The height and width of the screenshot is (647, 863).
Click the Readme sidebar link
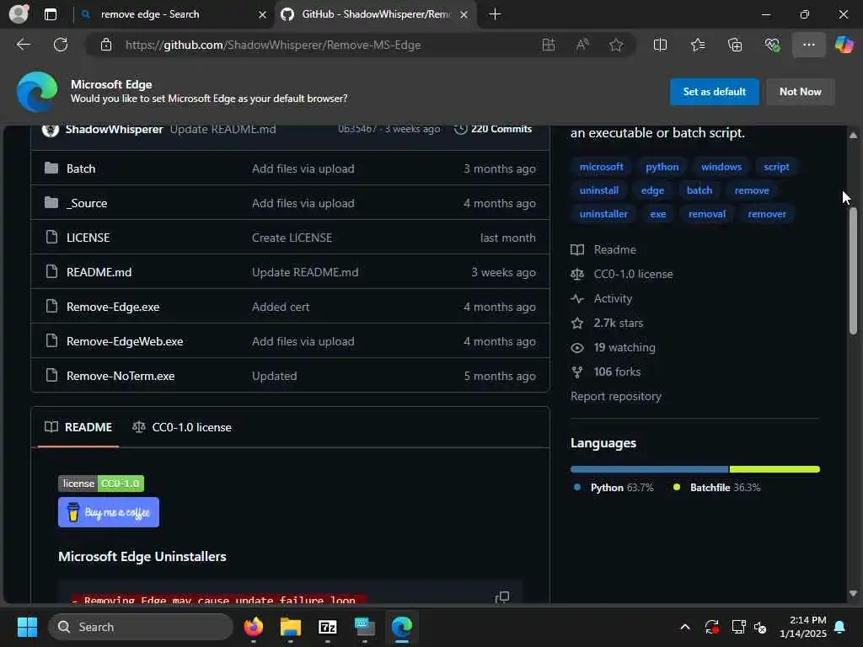click(603, 249)
